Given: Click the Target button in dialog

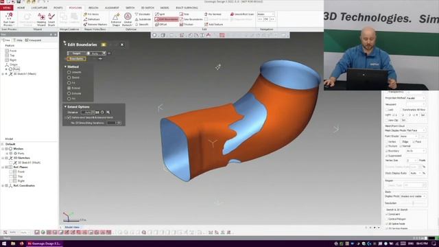Looking at the screenshot, I should coord(76,54).
